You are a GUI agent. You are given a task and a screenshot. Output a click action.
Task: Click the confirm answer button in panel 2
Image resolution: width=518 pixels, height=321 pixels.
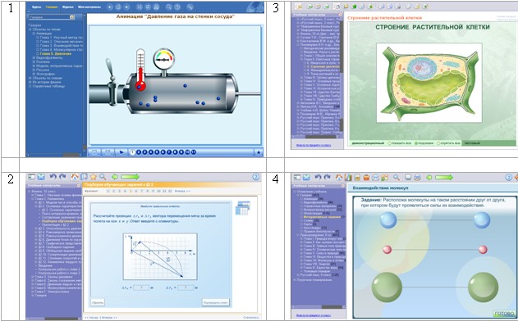click(x=215, y=302)
